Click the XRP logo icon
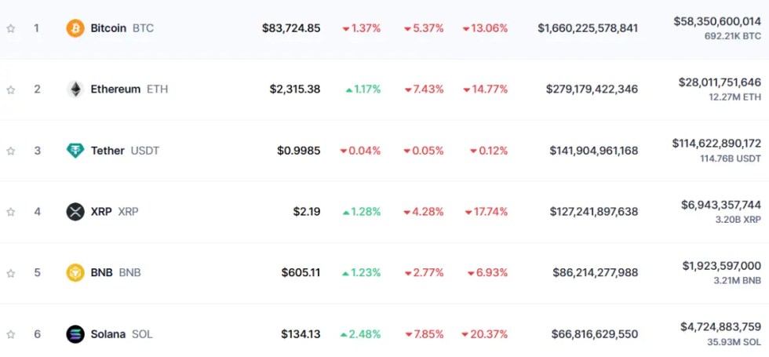Screen dimensions: 769x357 point(75,212)
